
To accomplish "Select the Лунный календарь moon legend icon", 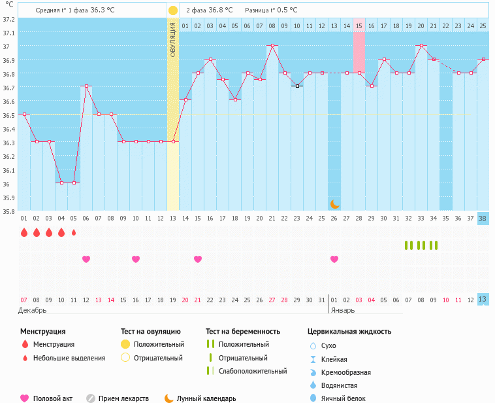I will point(169,398).
